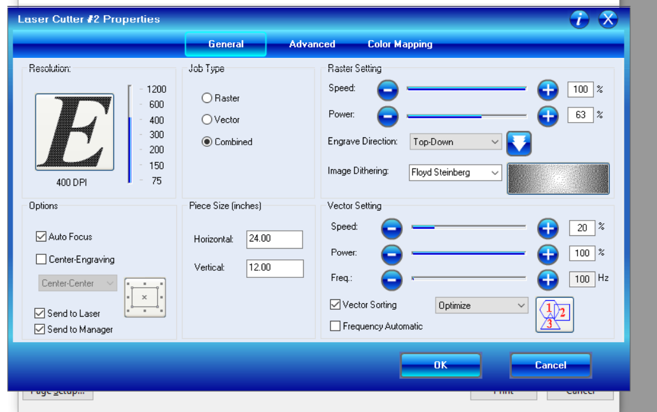Click the image dithering preview pattern

558,179
